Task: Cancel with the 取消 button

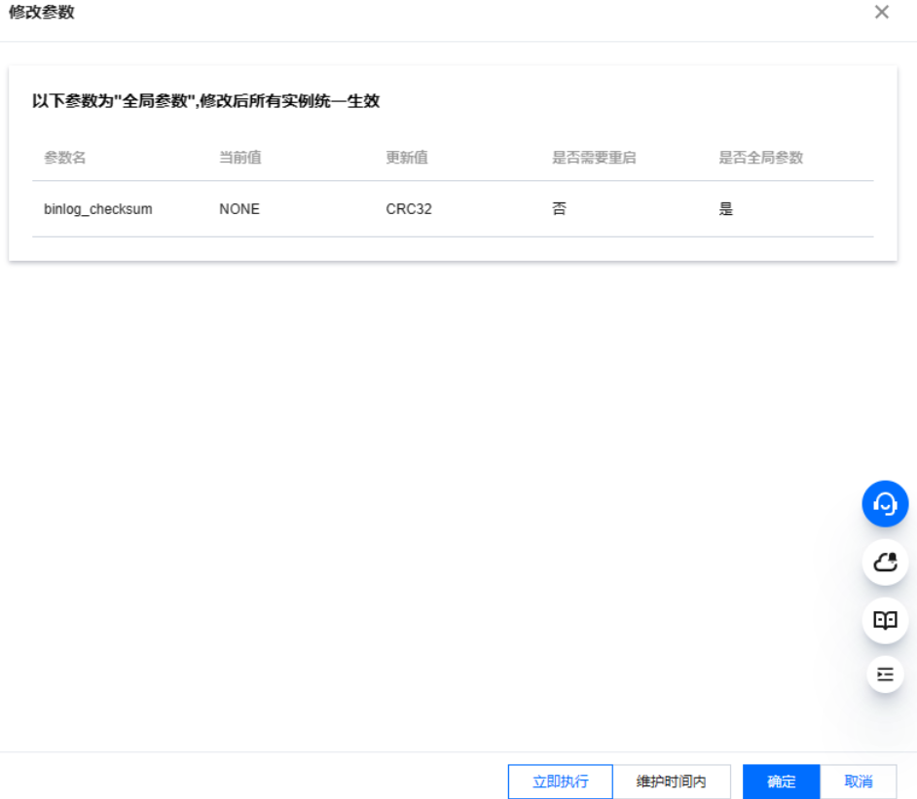Action: coord(859,781)
